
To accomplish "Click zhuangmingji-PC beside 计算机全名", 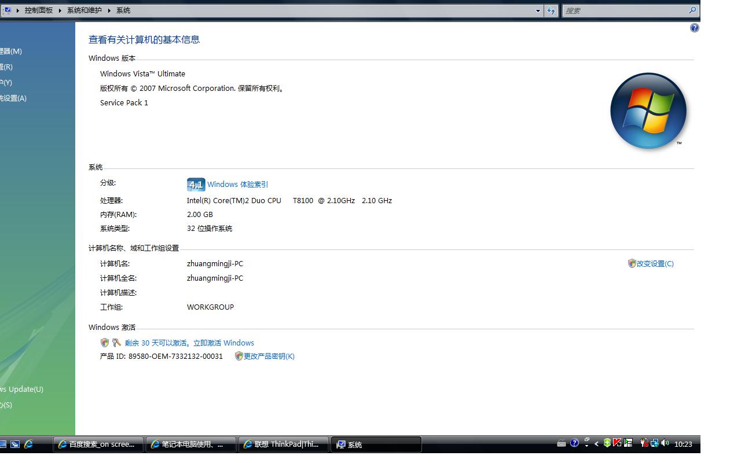I will tap(215, 278).
